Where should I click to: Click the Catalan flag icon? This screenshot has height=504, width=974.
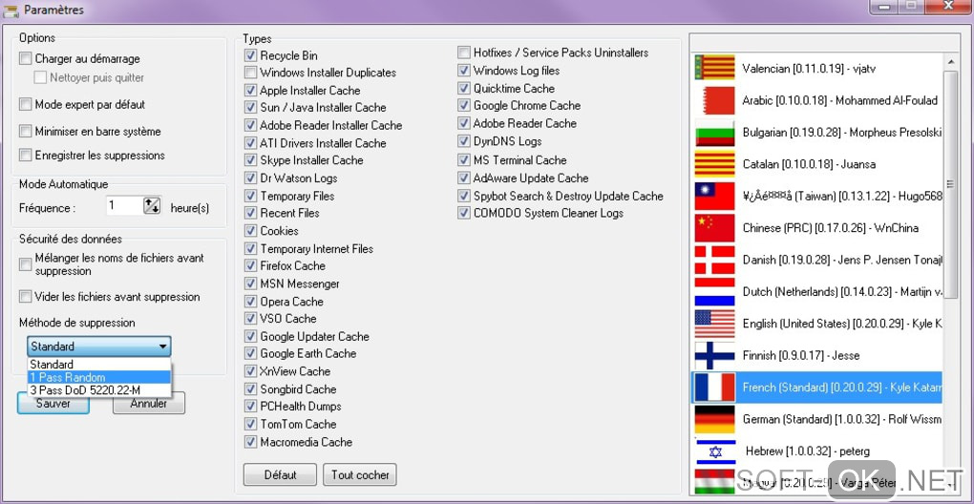714,164
